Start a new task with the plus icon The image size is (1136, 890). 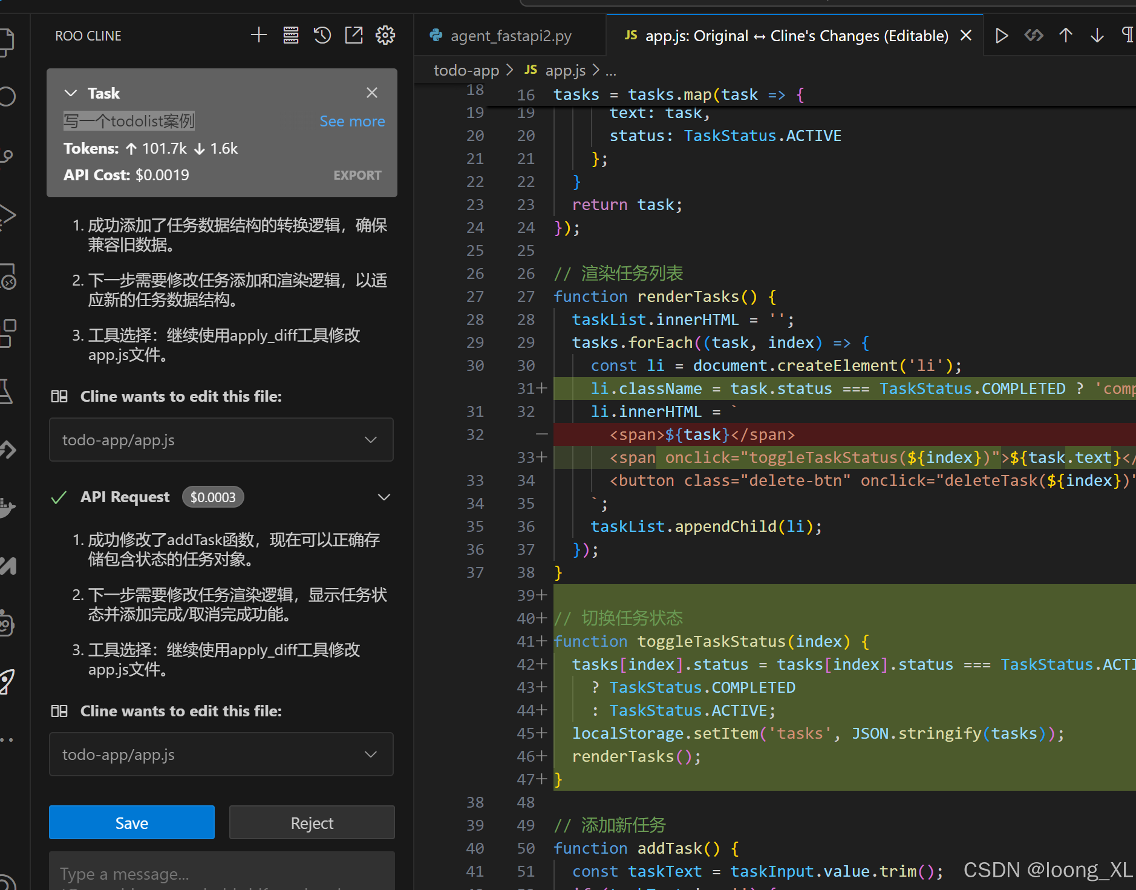pyautogui.click(x=259, y=34)
